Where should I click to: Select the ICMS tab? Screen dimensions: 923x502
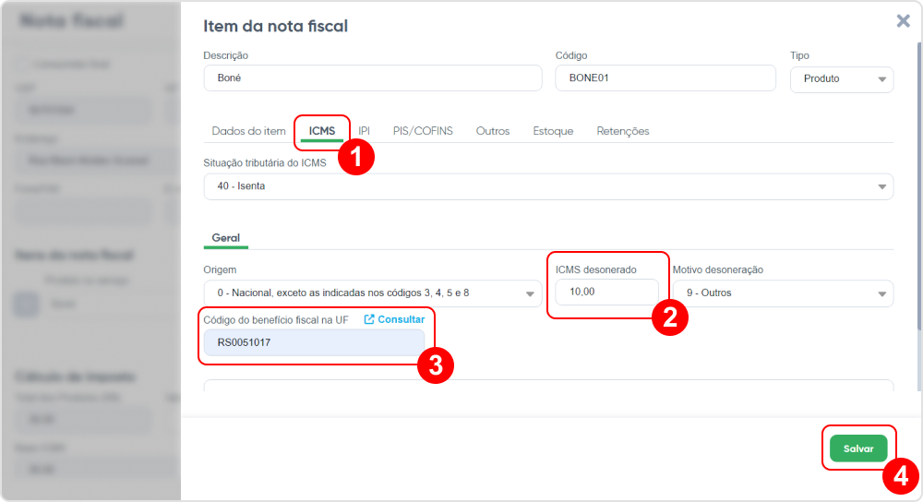click(322, 131)
